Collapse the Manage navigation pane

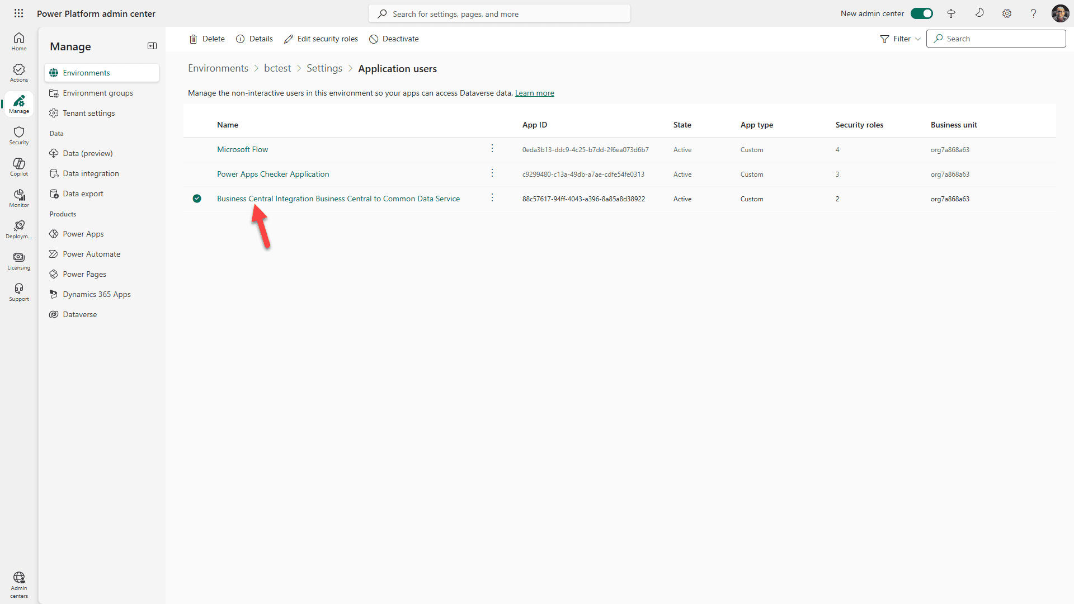152,46
